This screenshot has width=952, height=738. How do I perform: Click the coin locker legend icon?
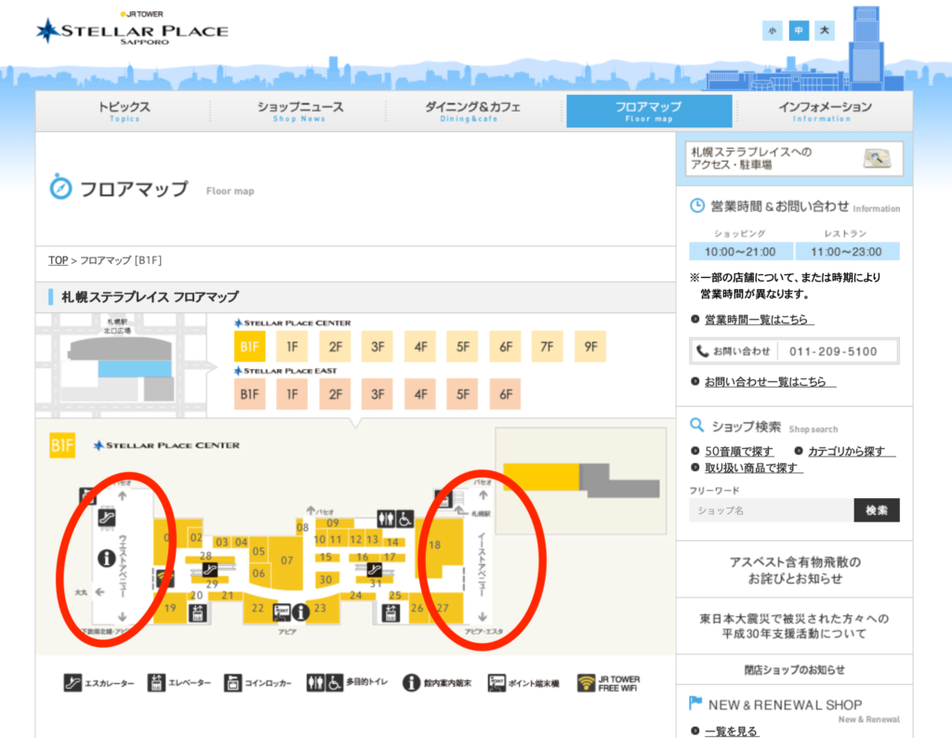point(232,683)
